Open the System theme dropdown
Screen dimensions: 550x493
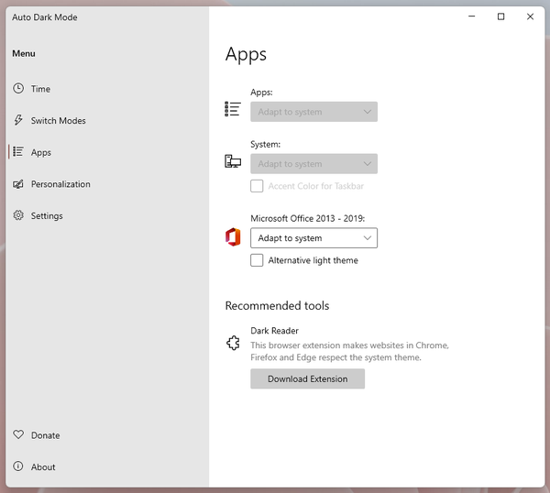[313, 164]
